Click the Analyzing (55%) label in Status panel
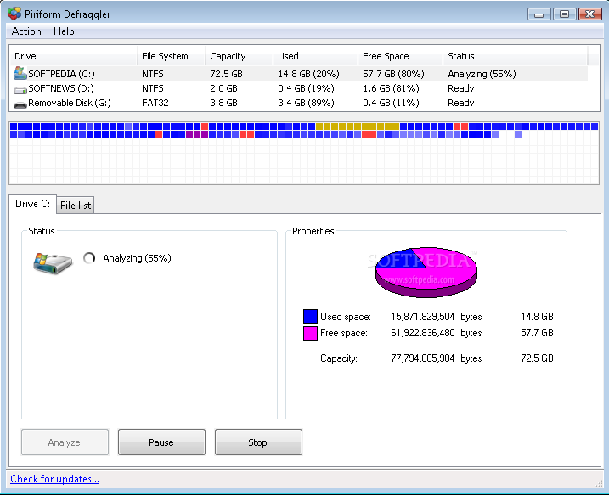Screen dimensions: 609x496 (x=137, y=258)
